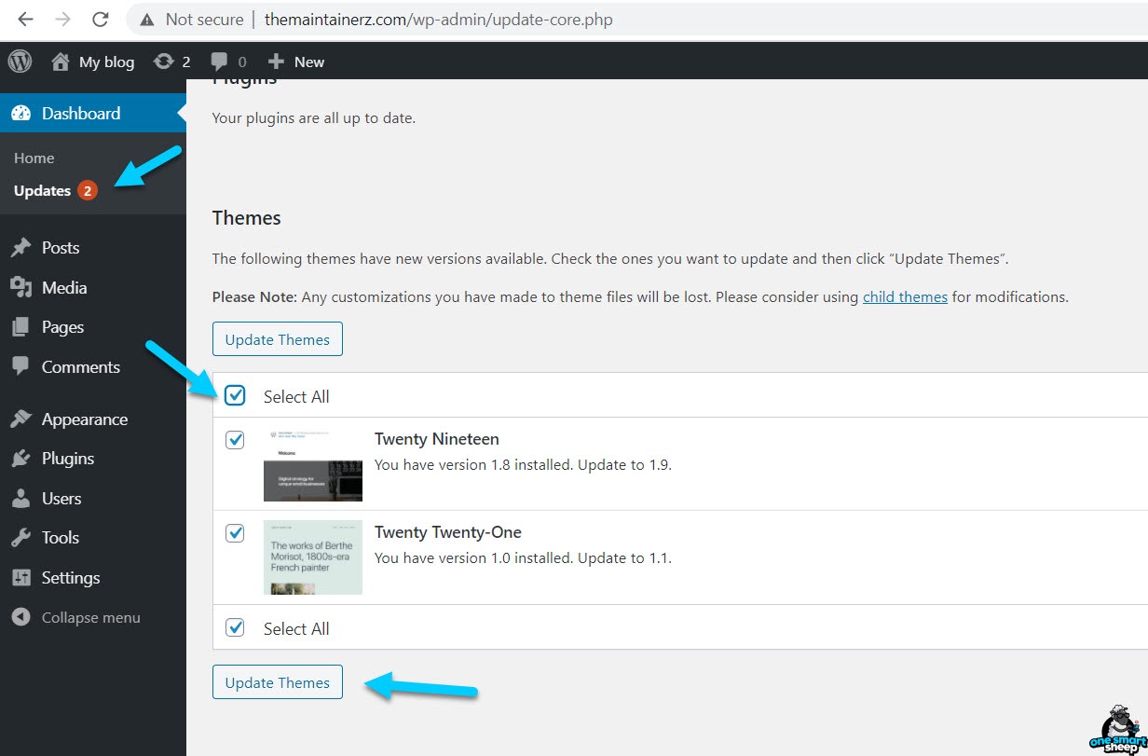This screenshot has height=756, width=1148.
Task: Click the My blog home icon
Action: (x=61, y=62)
